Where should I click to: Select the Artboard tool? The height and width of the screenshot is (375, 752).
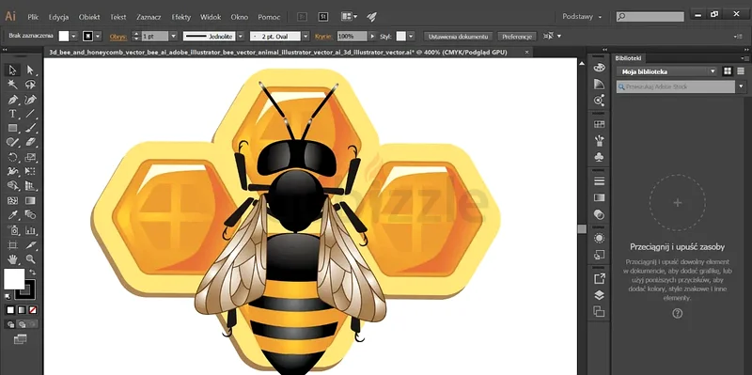12,245
